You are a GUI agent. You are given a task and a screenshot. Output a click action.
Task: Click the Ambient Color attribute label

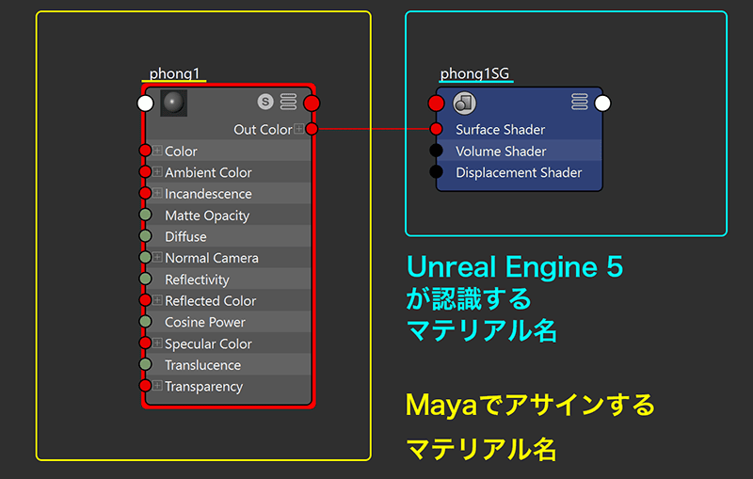point(208,172)
